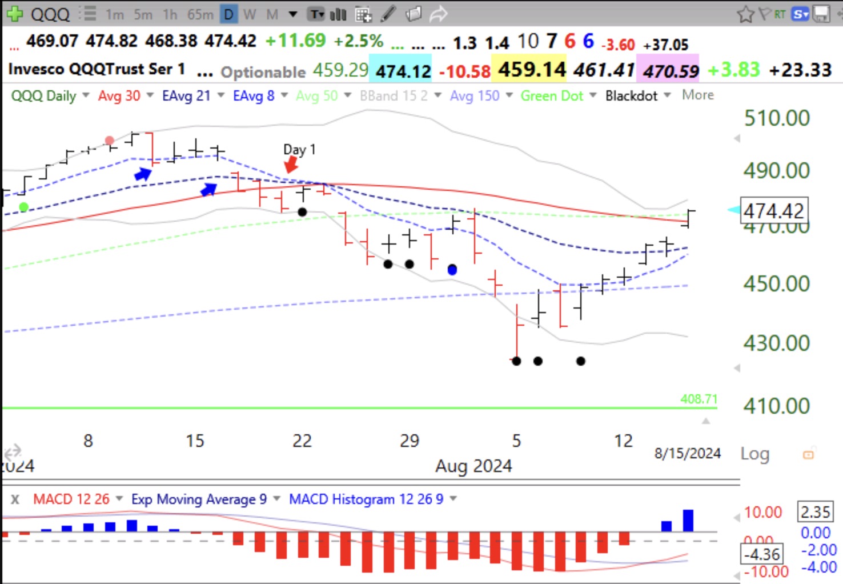Click the 2.35 histogram value box
The height and width of the screenshot is (584, 843).
click(x=815, y=511)
